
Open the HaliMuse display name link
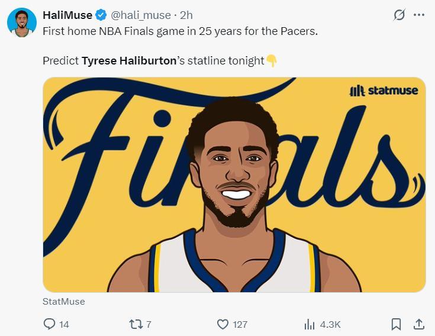coord(67,15)
